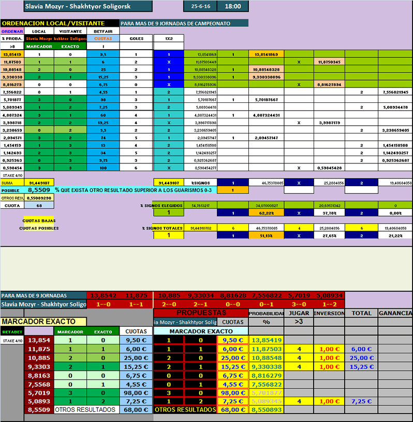The height and width of the screenshot is (422, 413).
Task: Click the dark red 8,5509 cell at bottom left
Action: click(39, 410)
